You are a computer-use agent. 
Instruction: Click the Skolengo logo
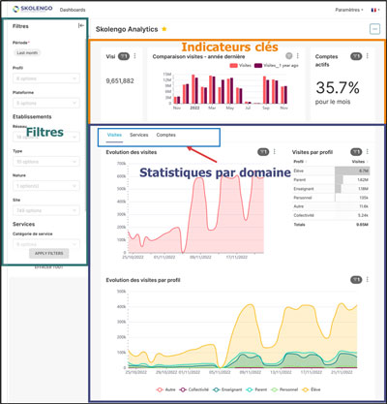click(x=33, y=9)
